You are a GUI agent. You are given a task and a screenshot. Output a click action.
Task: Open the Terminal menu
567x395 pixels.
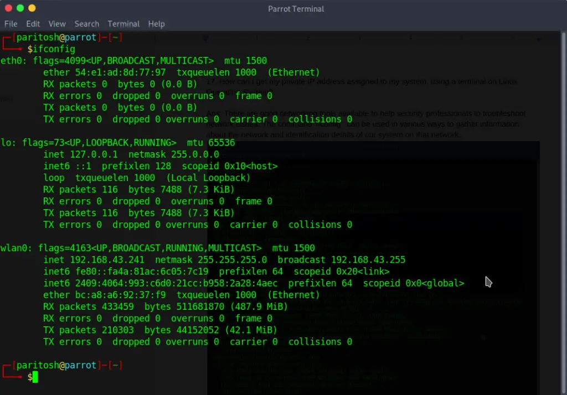pos(123,24)
